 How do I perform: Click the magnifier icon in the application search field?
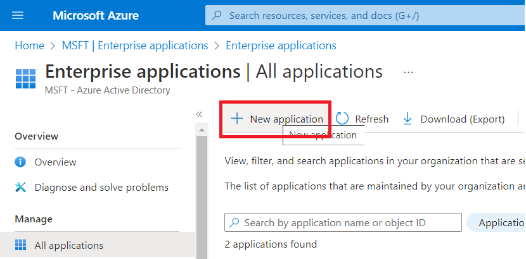tap(234, 222)
